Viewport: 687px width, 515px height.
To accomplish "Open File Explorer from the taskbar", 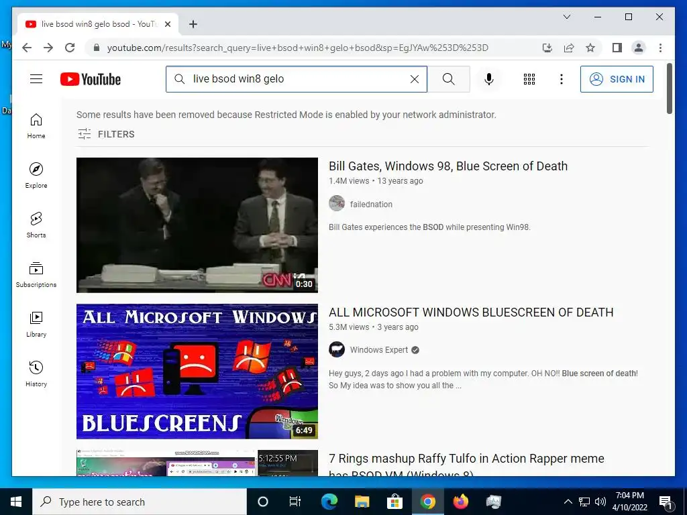I will (x=362, y=502).
